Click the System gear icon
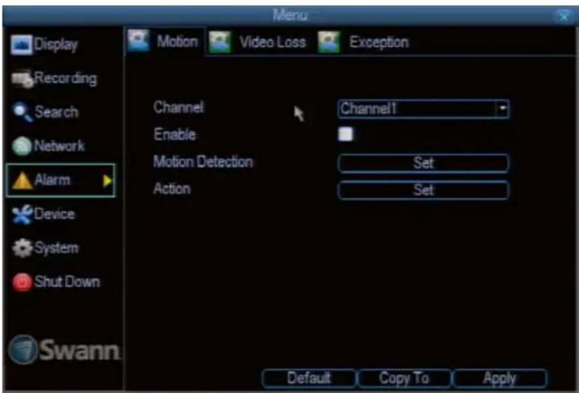 [22, 248]
